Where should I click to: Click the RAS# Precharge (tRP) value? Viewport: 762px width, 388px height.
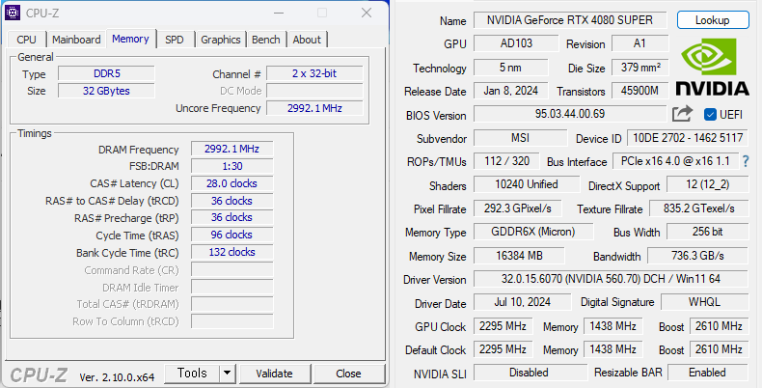click(231, 217)
